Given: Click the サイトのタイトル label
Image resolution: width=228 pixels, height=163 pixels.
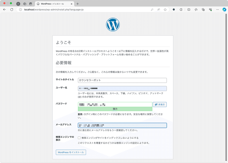Looking at the screenshot, I should click(x=65, y=80).
